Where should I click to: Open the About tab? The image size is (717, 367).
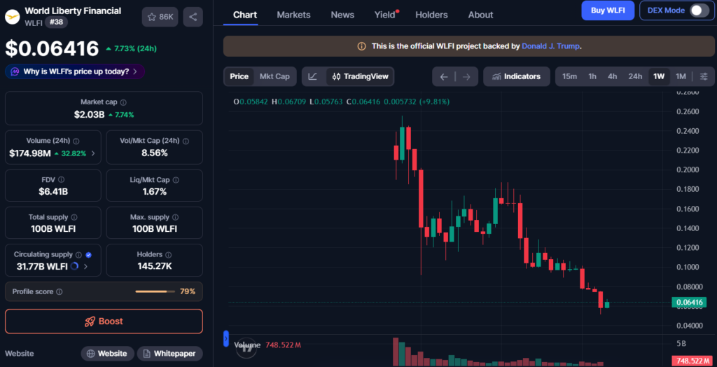click(480, 15)
